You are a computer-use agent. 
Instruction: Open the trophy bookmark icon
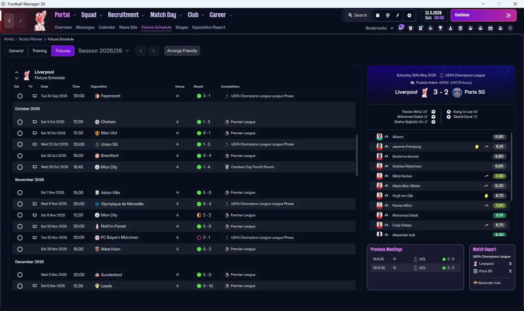pyautogui.click(x=440, y=28)
